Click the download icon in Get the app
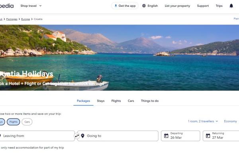This screenshot has width=239, height=153. [x=116, y=6]
